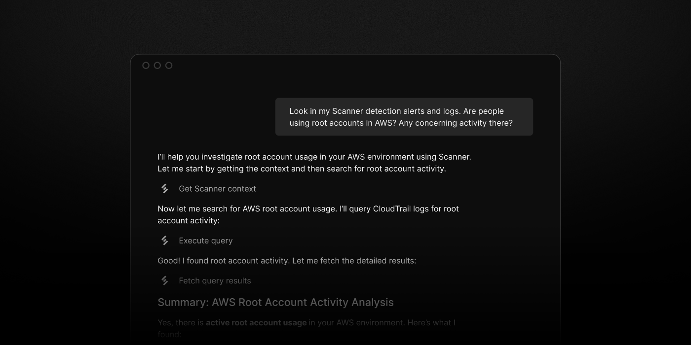The height and width of the screenshot is (345, 691).
Task: Click the middle window control circle
Action: [157, 65]
